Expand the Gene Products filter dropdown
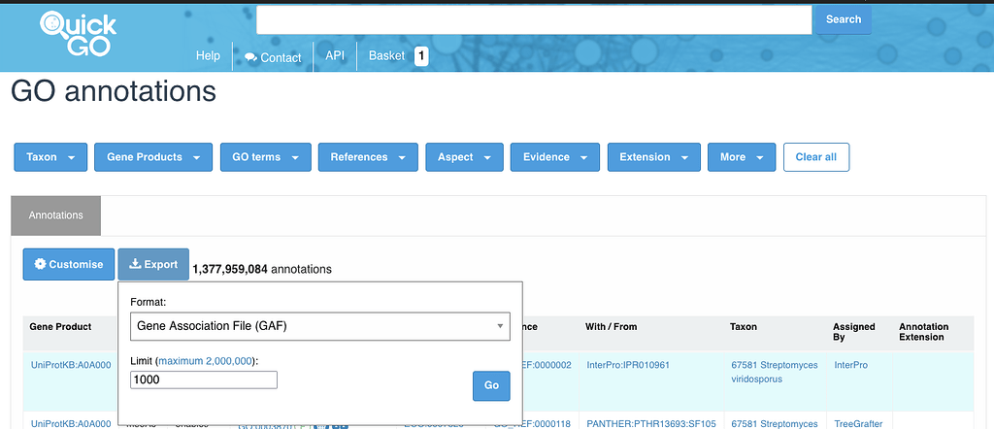Screen dimensions: 994x429 click(153, 157)
